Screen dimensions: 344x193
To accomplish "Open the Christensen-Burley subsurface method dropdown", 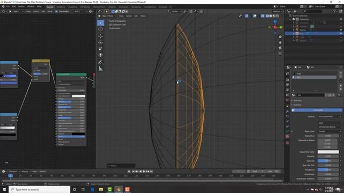I will coord(329,127).
